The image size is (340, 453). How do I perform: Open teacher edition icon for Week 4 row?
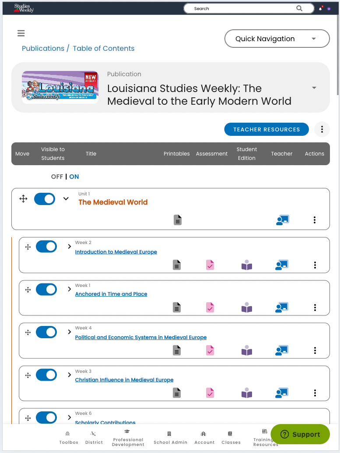pos(282,350)
